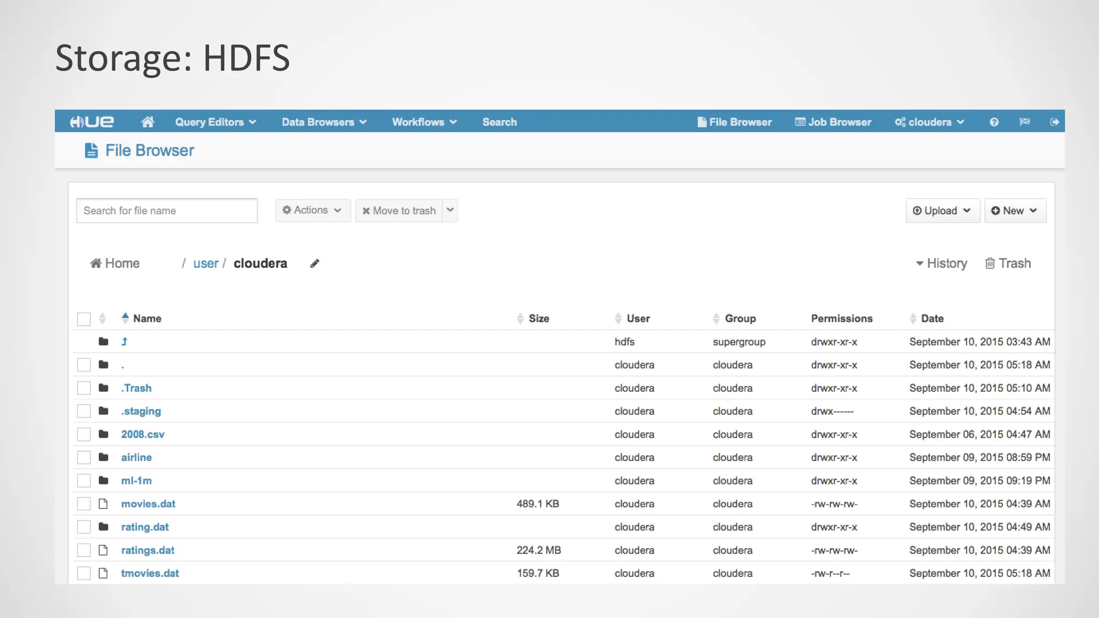Click the File Browser page title icon
The image size is (1099, 618).
tap(91, 150)
